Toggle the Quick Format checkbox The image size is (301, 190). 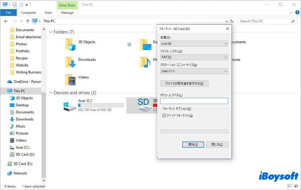(164, 115)
